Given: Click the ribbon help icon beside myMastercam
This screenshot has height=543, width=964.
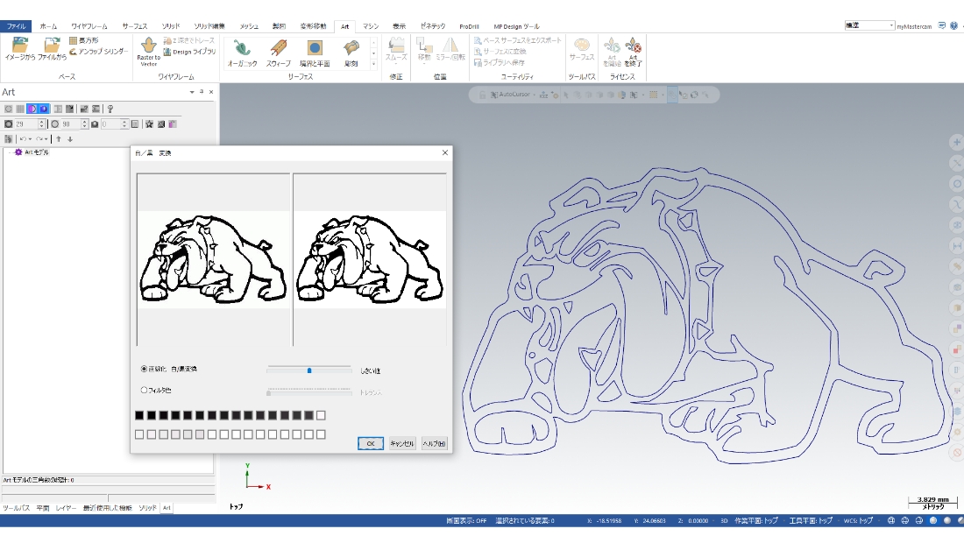Looking at the screenshot, I should pos(953,25).
